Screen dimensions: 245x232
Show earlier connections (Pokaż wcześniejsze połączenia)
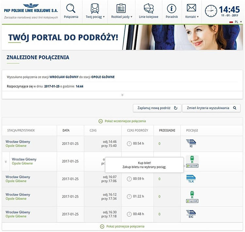[122, 121]
